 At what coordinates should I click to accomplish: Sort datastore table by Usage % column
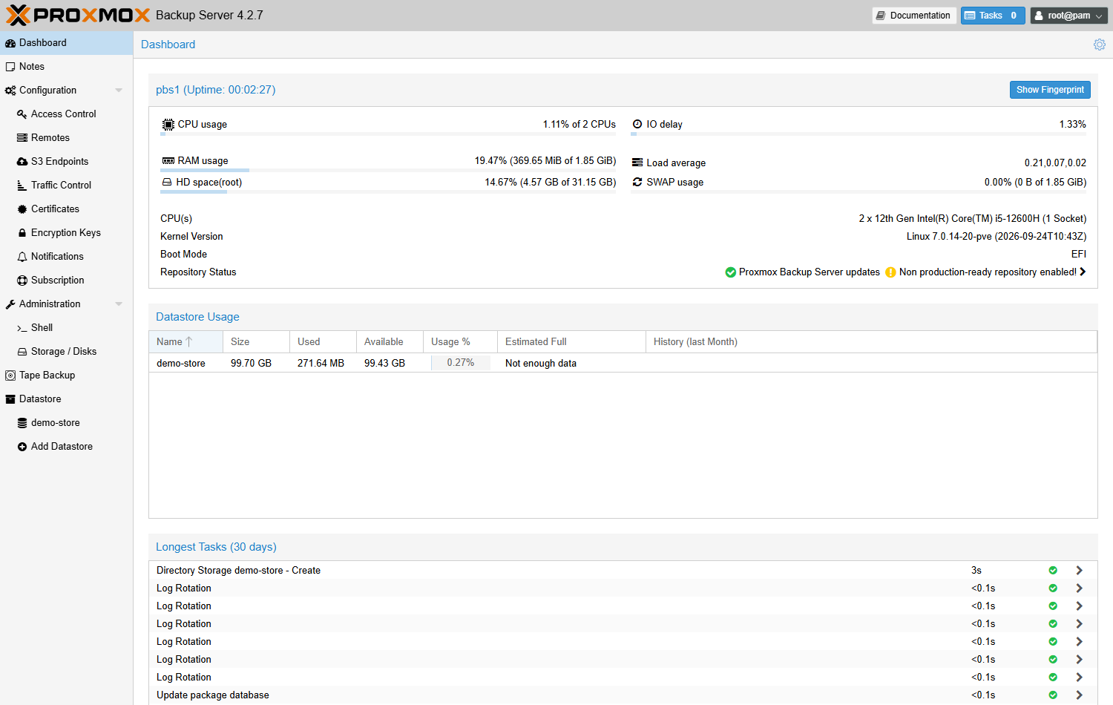click(460, 342)
